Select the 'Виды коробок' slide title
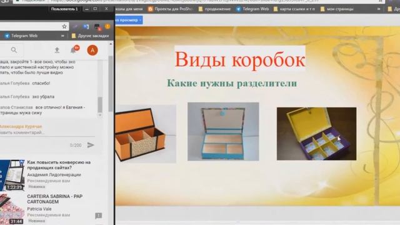400x225 pixels. tap(240, 59)
